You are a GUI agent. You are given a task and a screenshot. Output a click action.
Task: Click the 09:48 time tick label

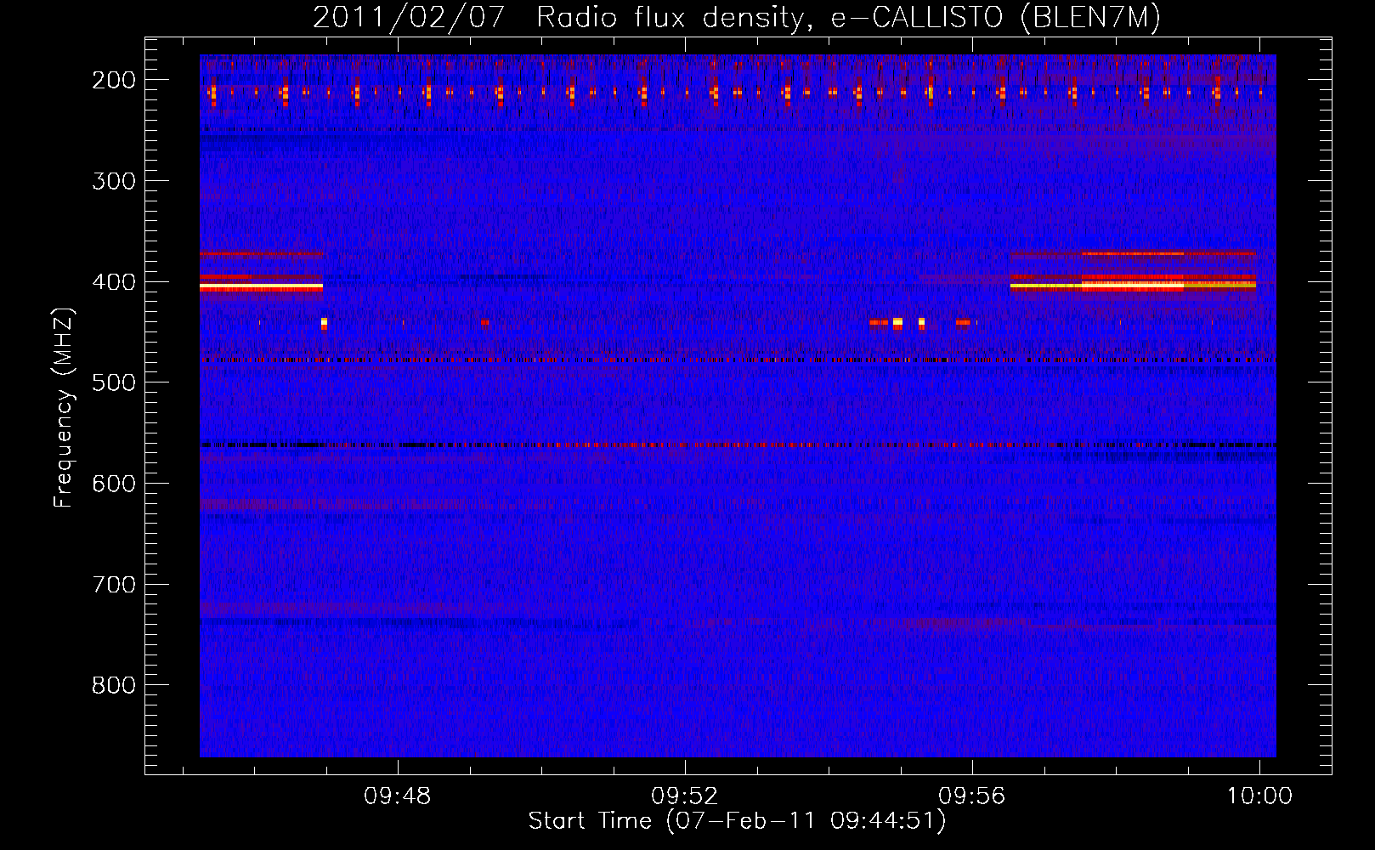(398, 796)
